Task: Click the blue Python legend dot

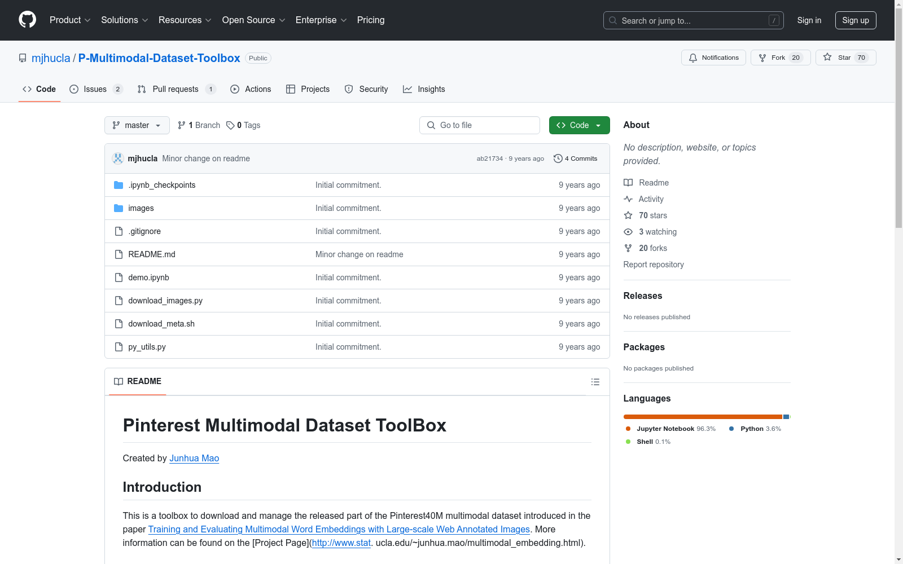Action: pos(731,429)
